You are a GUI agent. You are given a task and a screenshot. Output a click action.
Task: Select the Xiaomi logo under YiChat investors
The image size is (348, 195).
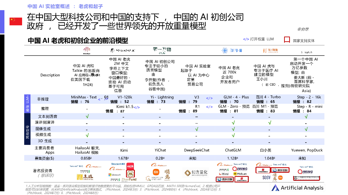point(155,172)
